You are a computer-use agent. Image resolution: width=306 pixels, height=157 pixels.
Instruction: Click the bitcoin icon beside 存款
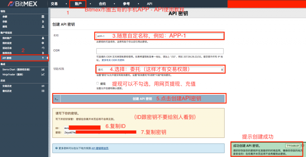[x=43, y=22]
